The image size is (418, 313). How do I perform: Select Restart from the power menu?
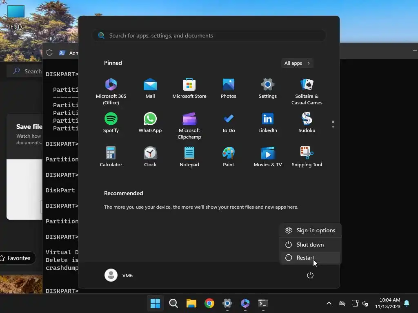[310, 258]
